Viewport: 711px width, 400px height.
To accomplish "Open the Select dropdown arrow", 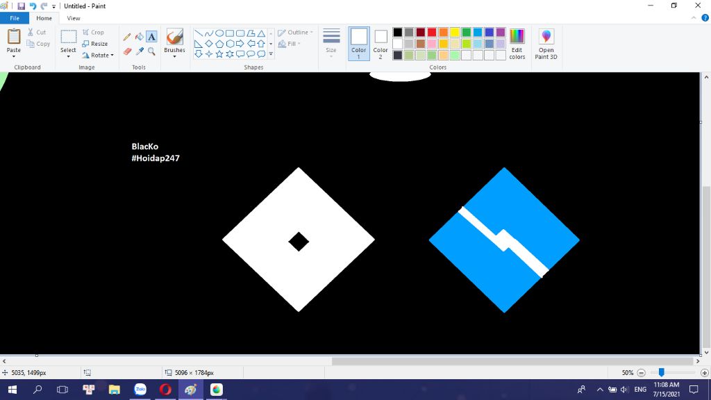I will (x=68, y=57).
